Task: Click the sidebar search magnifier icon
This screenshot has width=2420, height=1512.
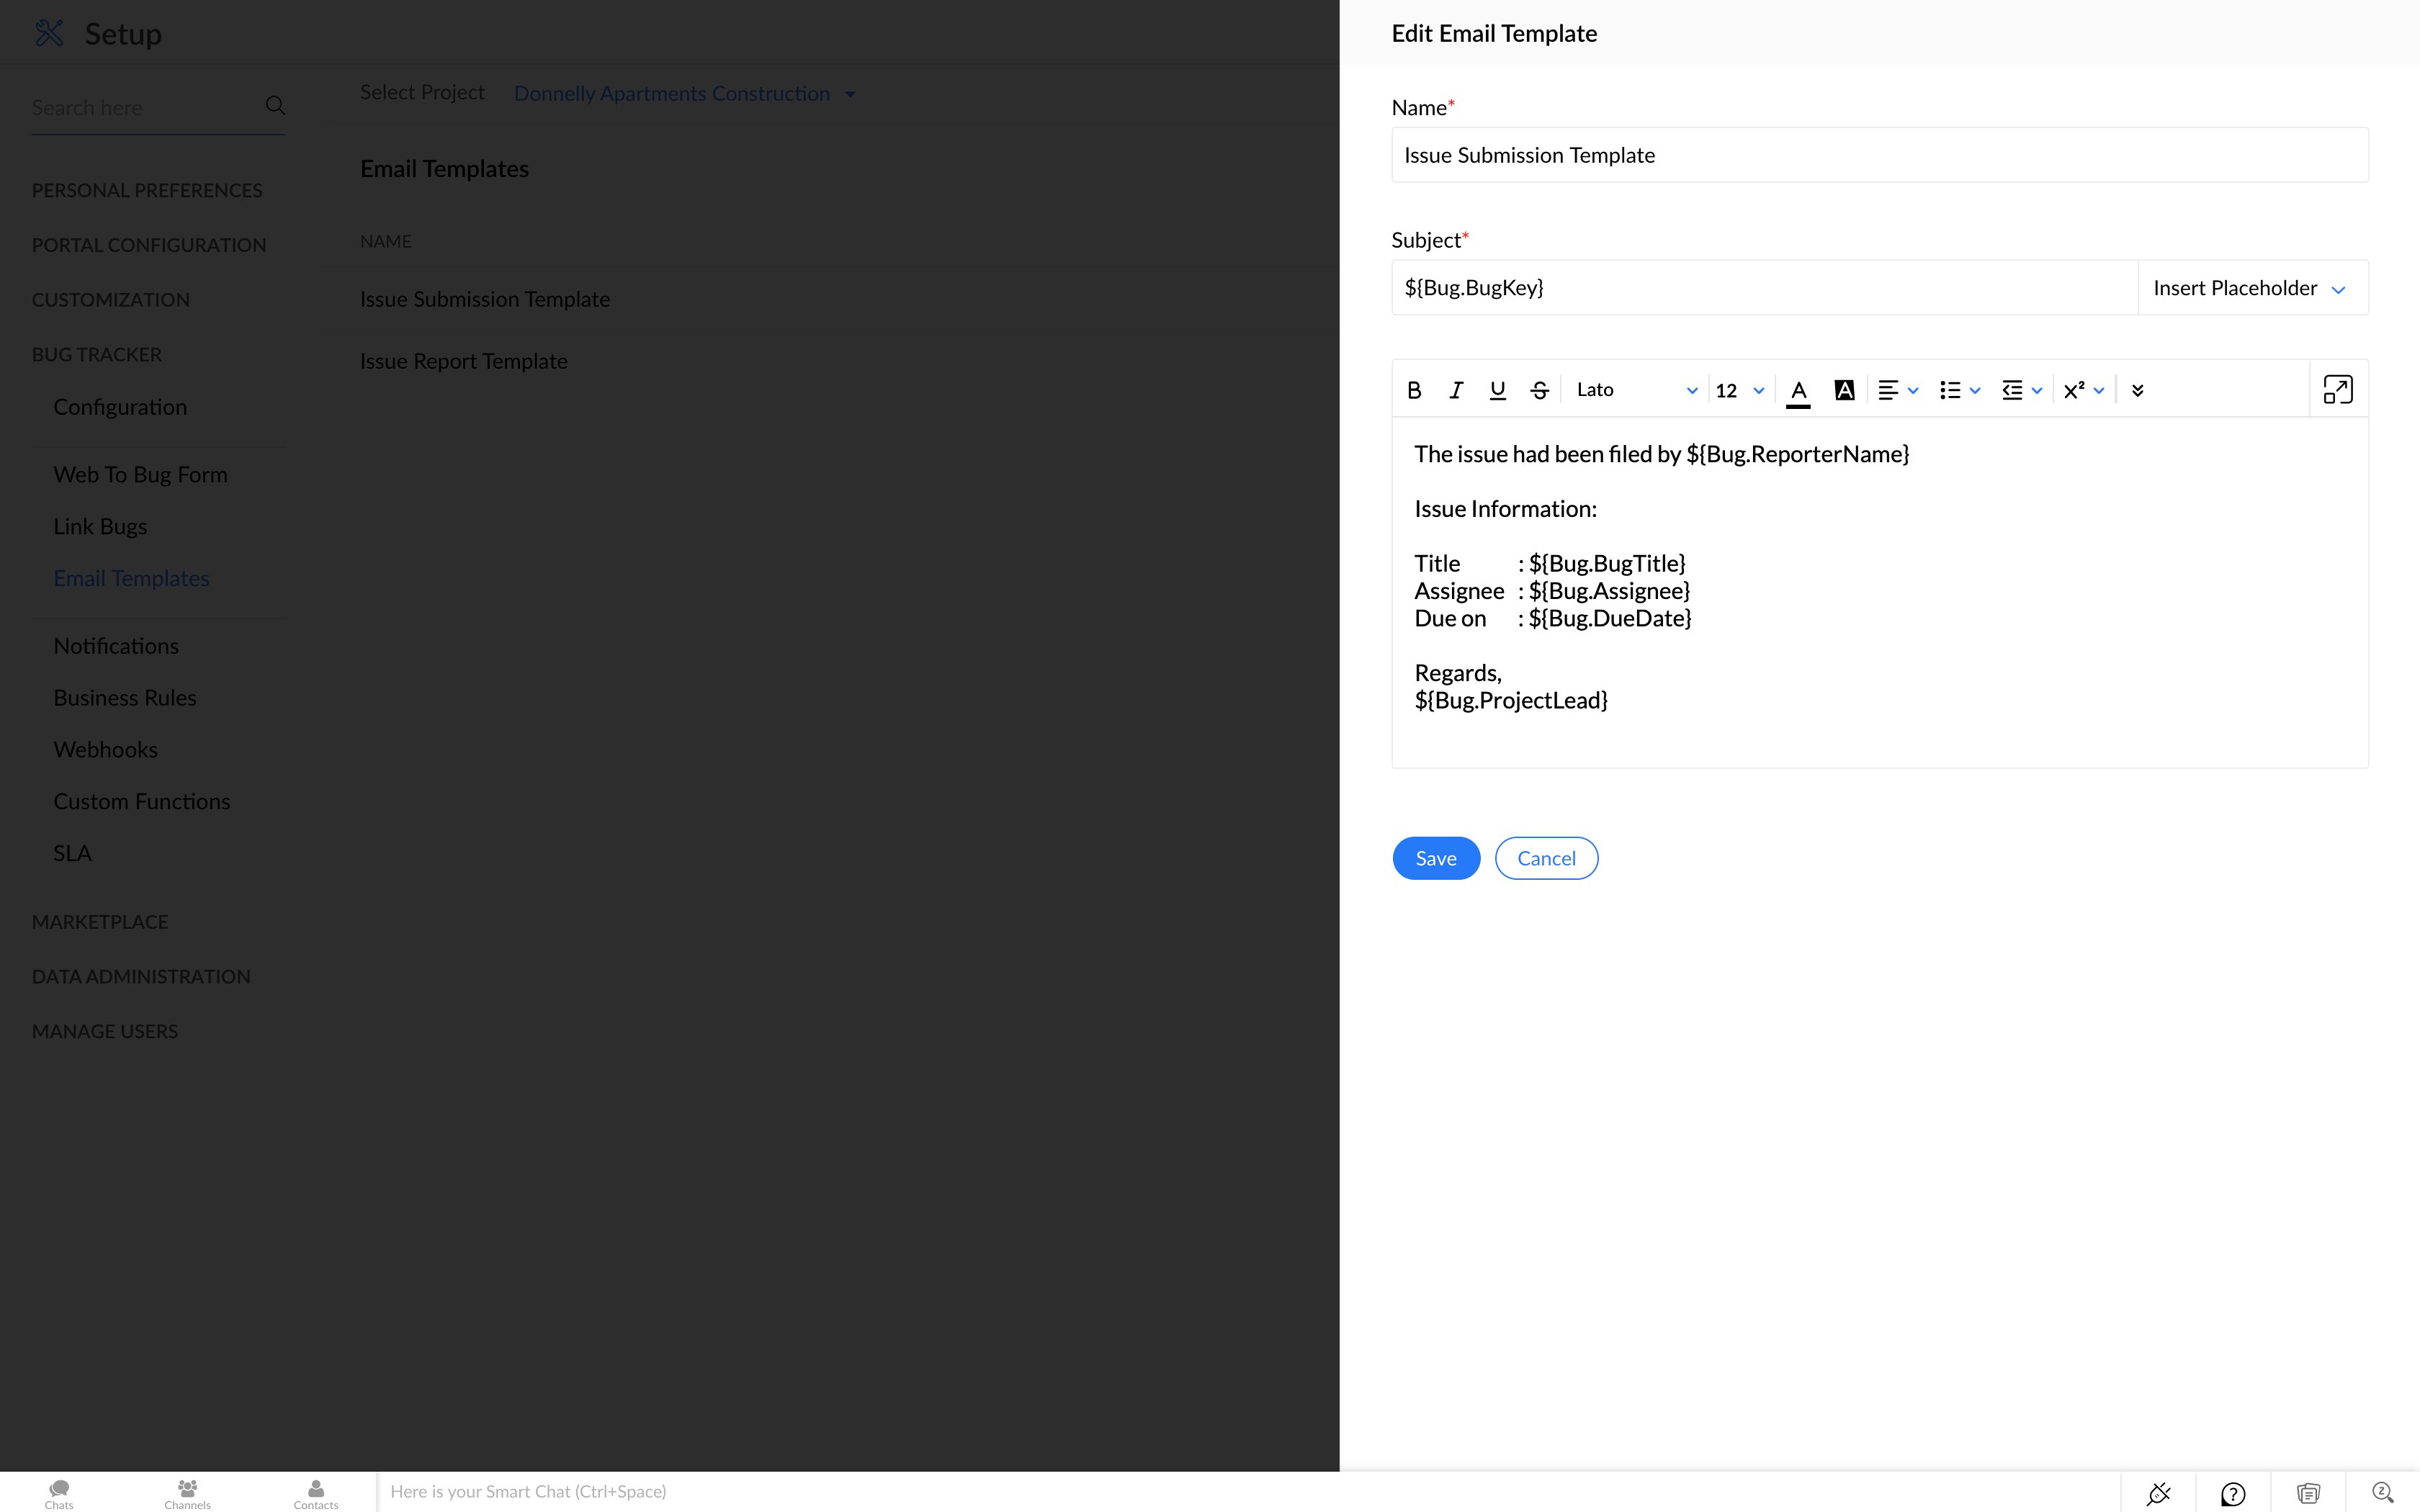Action: [x=275, y=105]
